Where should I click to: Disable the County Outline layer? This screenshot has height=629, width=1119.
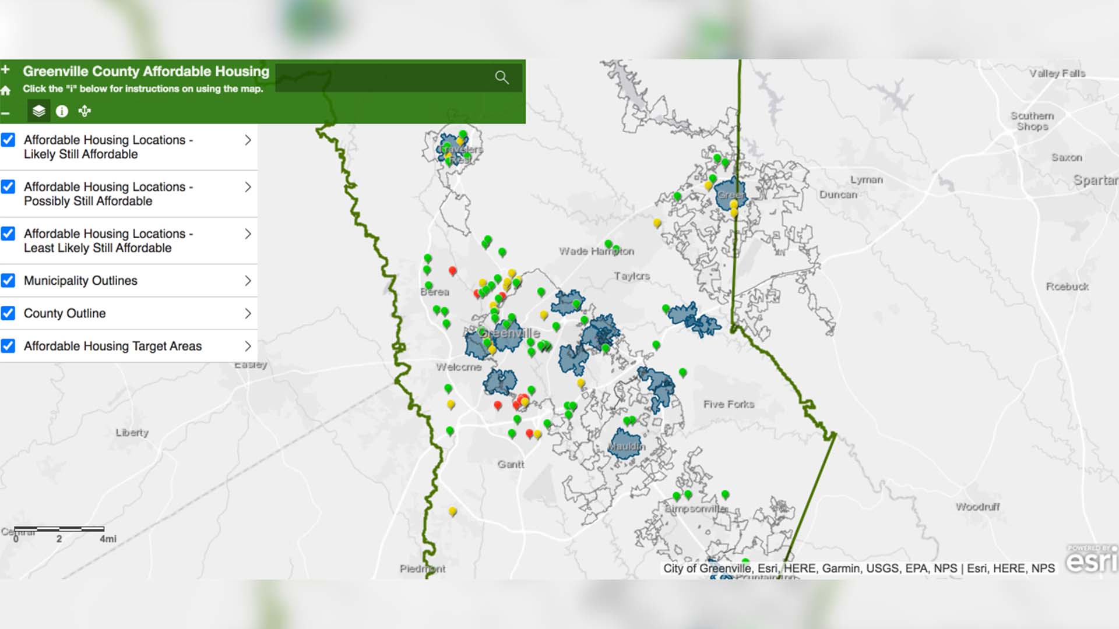point(8,313)
